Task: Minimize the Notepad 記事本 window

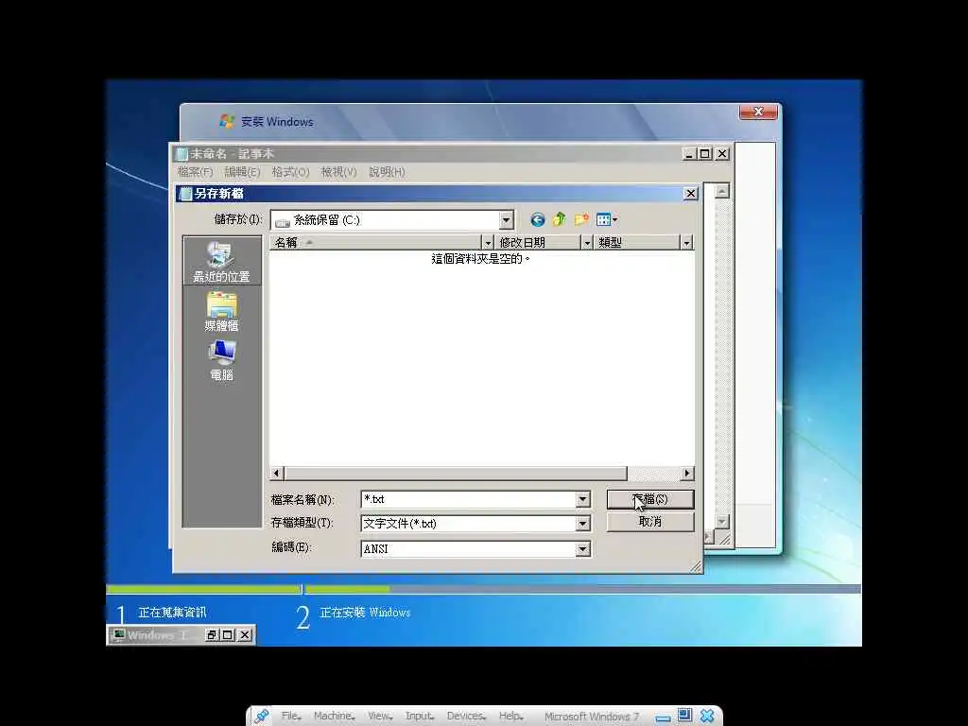Action: tap(689, 154)
